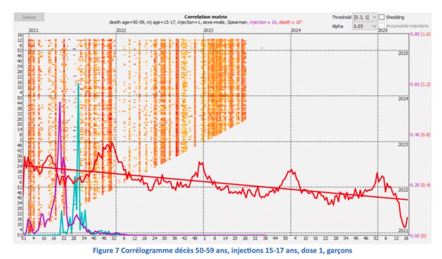Click the purple injection curve's peak
The image size is (442, 259).
tap(59, 103)
